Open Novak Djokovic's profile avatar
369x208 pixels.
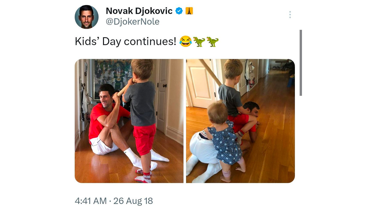point(87,17)
